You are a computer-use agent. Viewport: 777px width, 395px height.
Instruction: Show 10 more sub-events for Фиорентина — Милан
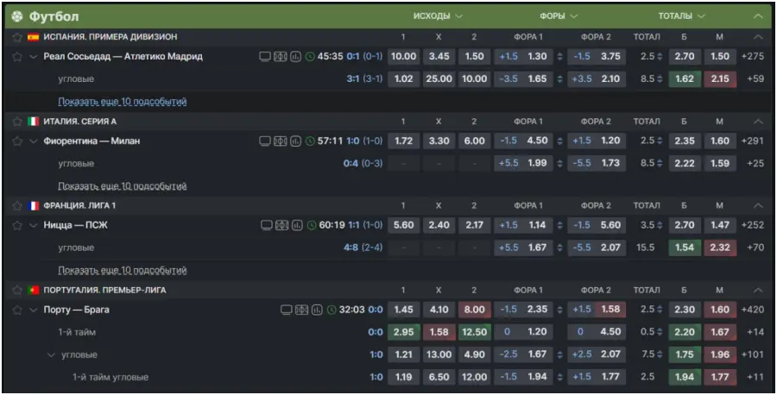click(x=123, y=186)
